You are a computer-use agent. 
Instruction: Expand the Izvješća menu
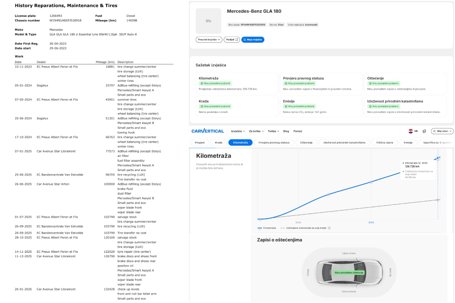[238, 131]
